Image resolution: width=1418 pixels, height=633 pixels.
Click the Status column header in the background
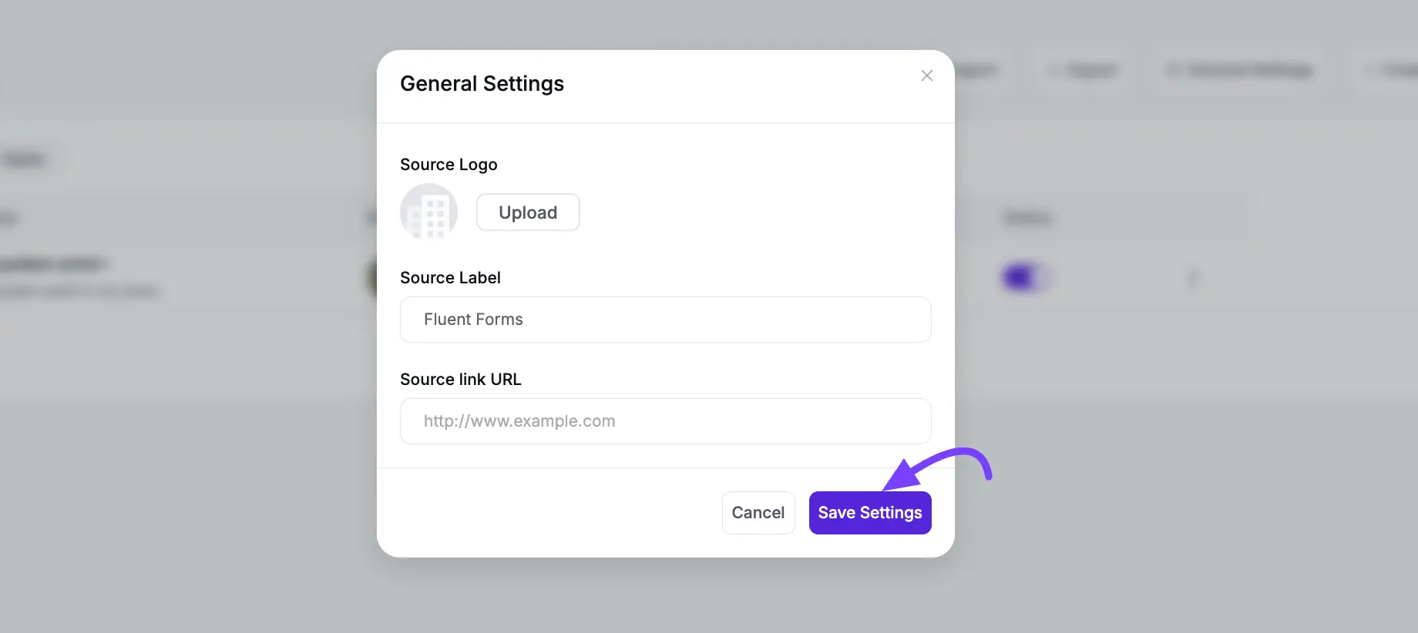1027,218
